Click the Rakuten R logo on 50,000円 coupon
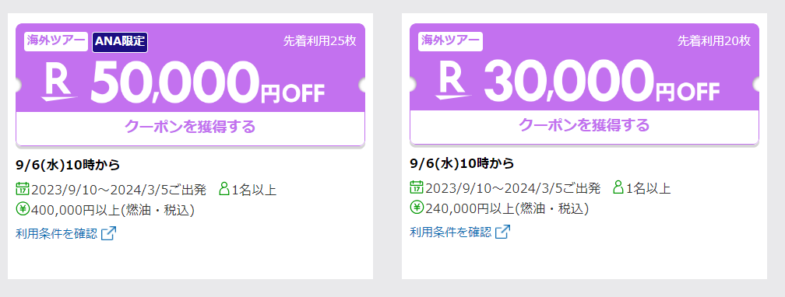Image resolution: width=785 pixels, height=297 pixels. (58, 82)
